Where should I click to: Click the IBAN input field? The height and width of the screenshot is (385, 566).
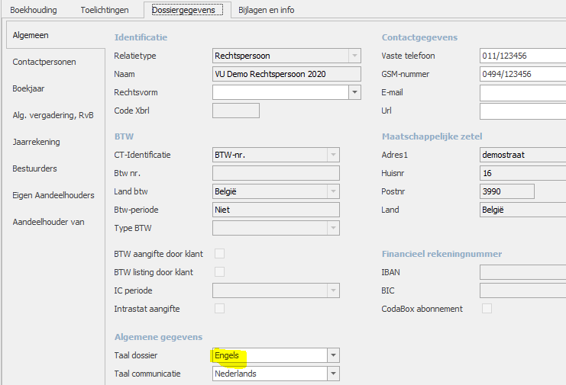coord(522,272)
